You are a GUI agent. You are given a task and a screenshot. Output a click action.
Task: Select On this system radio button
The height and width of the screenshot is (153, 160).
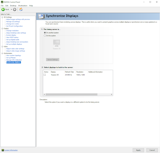point(45,36)
